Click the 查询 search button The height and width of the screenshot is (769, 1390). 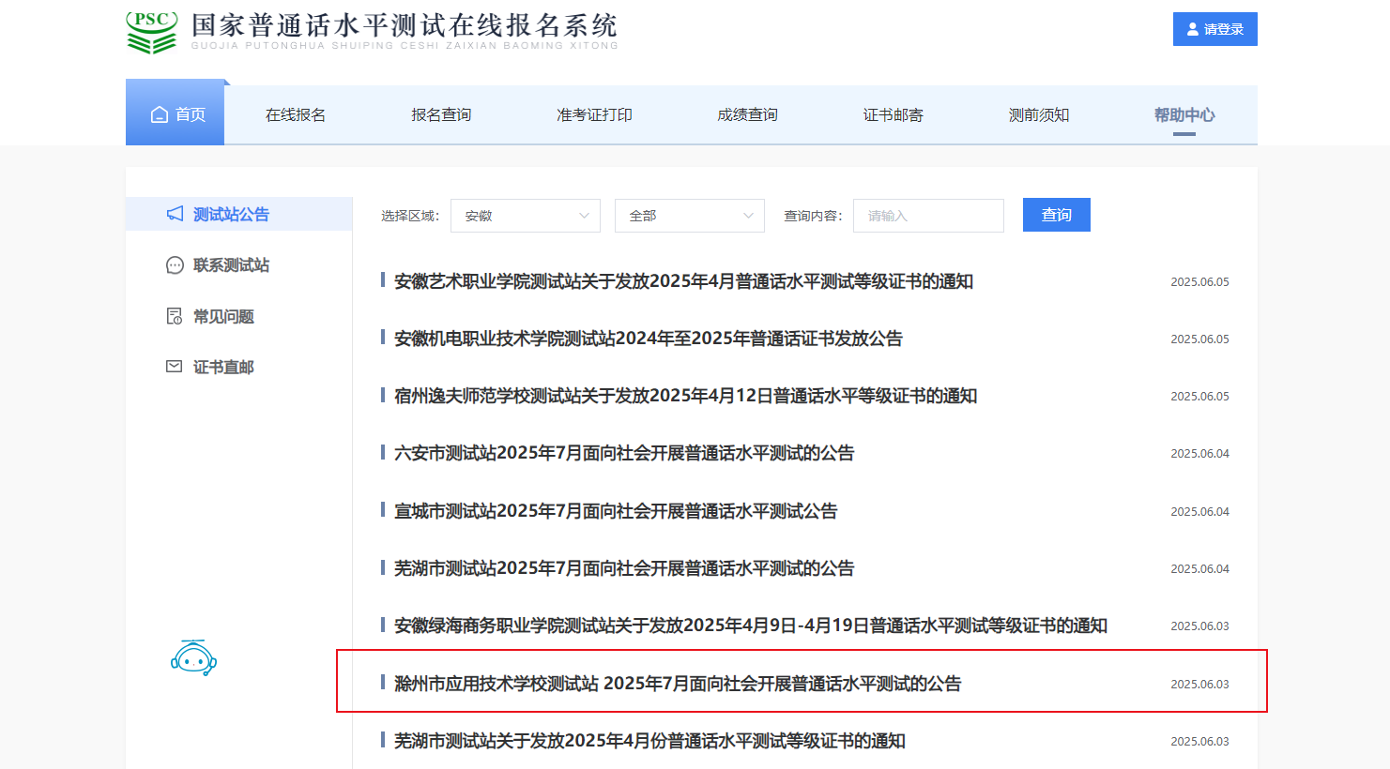pyautogui.click(x=1057, y=215)
